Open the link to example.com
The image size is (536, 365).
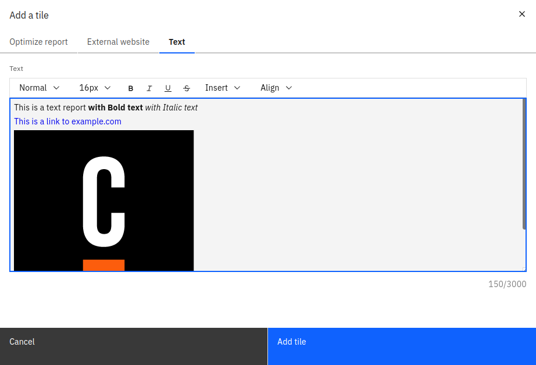67,121
